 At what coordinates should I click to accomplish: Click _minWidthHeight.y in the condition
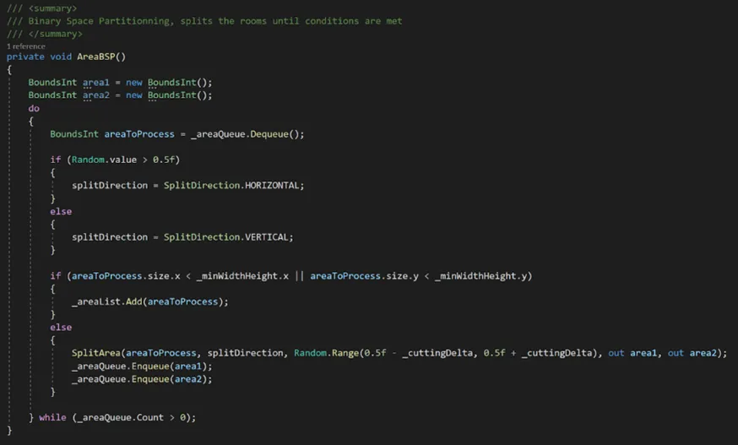click(x=481, y=276)
